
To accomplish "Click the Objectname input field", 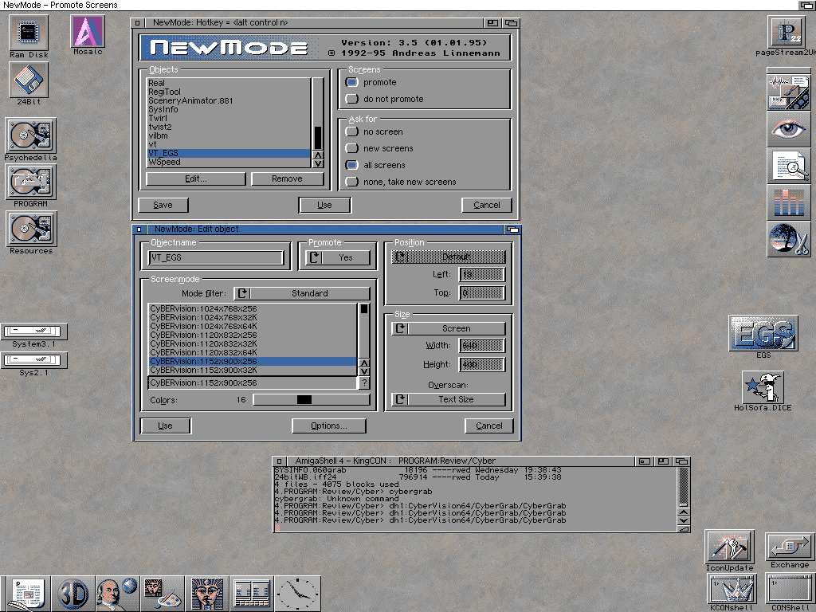I will [216, 257].
